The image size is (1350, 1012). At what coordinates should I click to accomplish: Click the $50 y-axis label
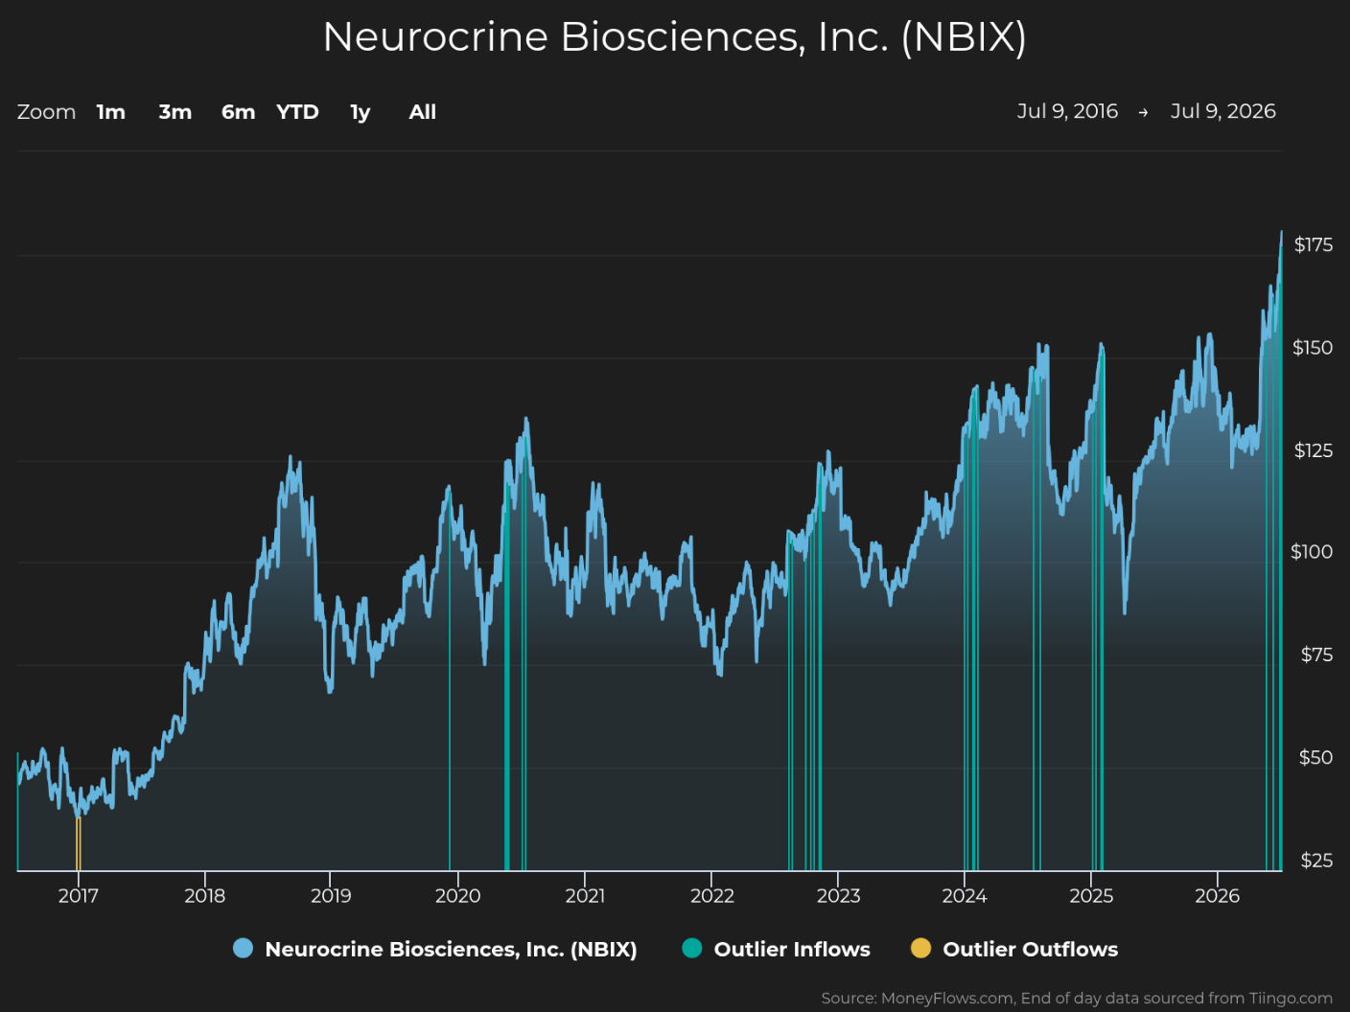[x=1315, y=758]
